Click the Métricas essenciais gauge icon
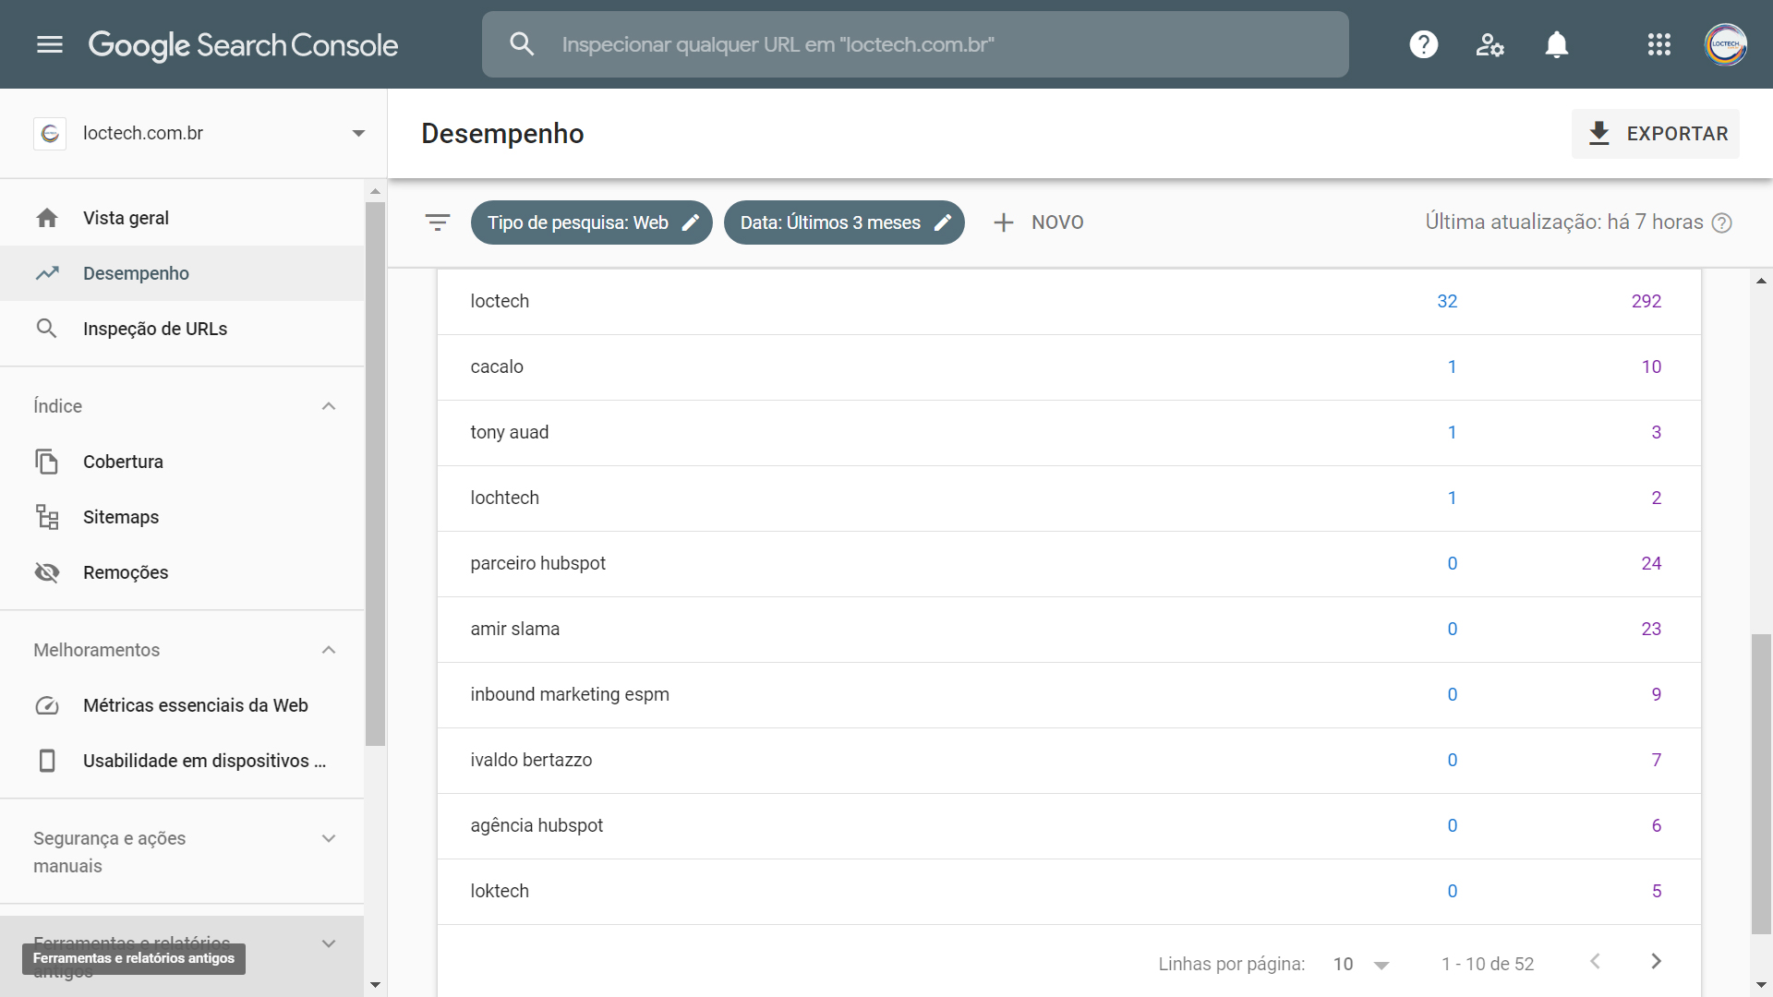Viewport: 1773px width, 997px height. point(47,705)
